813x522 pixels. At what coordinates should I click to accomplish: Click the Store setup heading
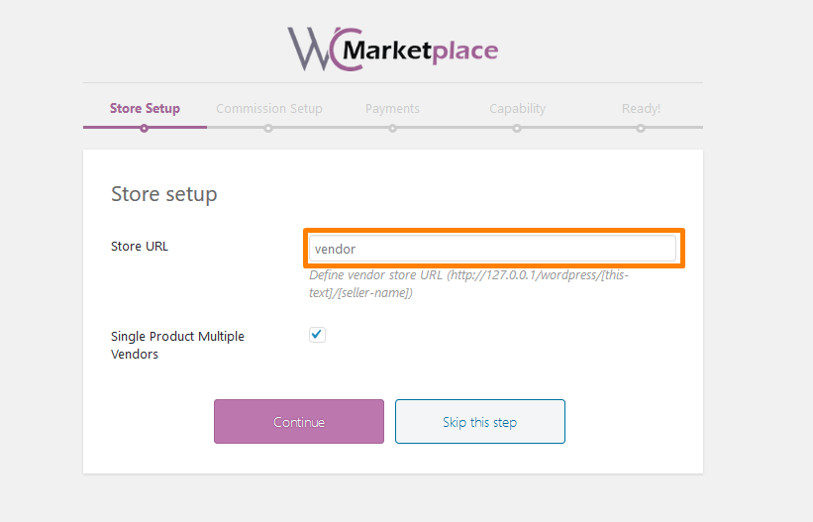click(163, 194)
